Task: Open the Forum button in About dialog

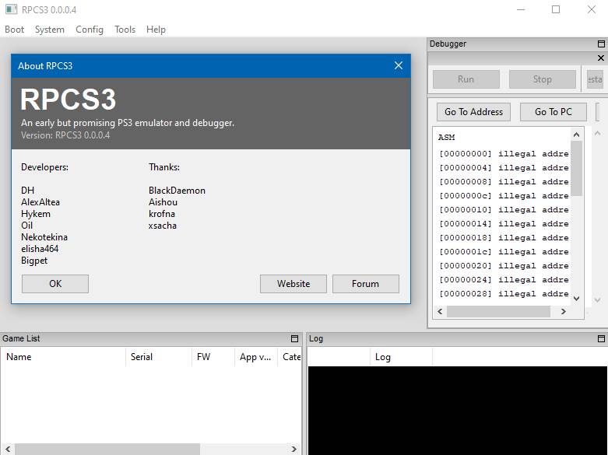Action: coord(365,284)
